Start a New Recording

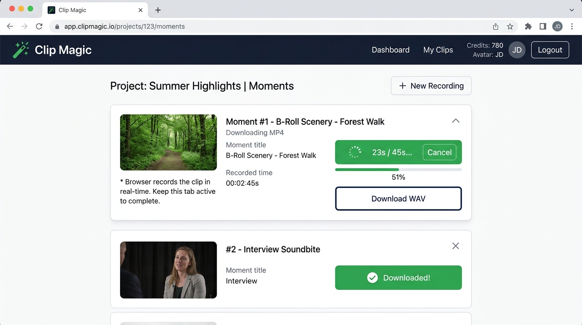pos(431,86)
